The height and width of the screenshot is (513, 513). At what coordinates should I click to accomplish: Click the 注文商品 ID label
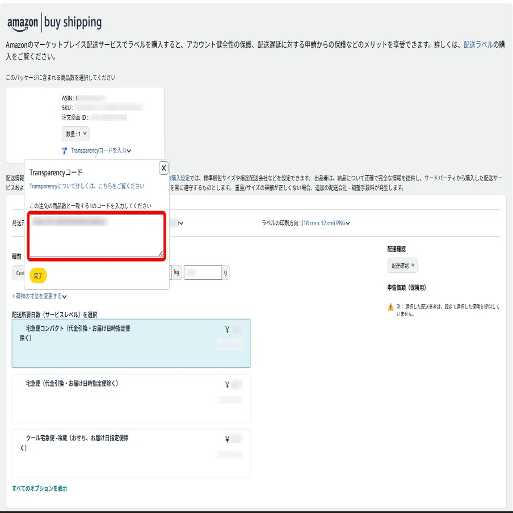[75, 117]
